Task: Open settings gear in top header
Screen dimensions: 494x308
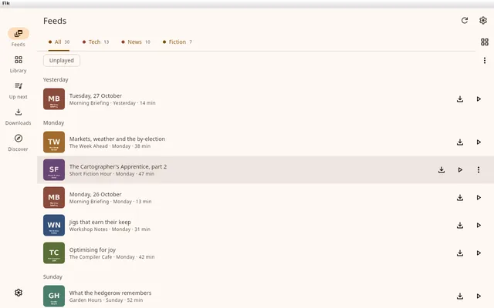Action: (483, 21)
